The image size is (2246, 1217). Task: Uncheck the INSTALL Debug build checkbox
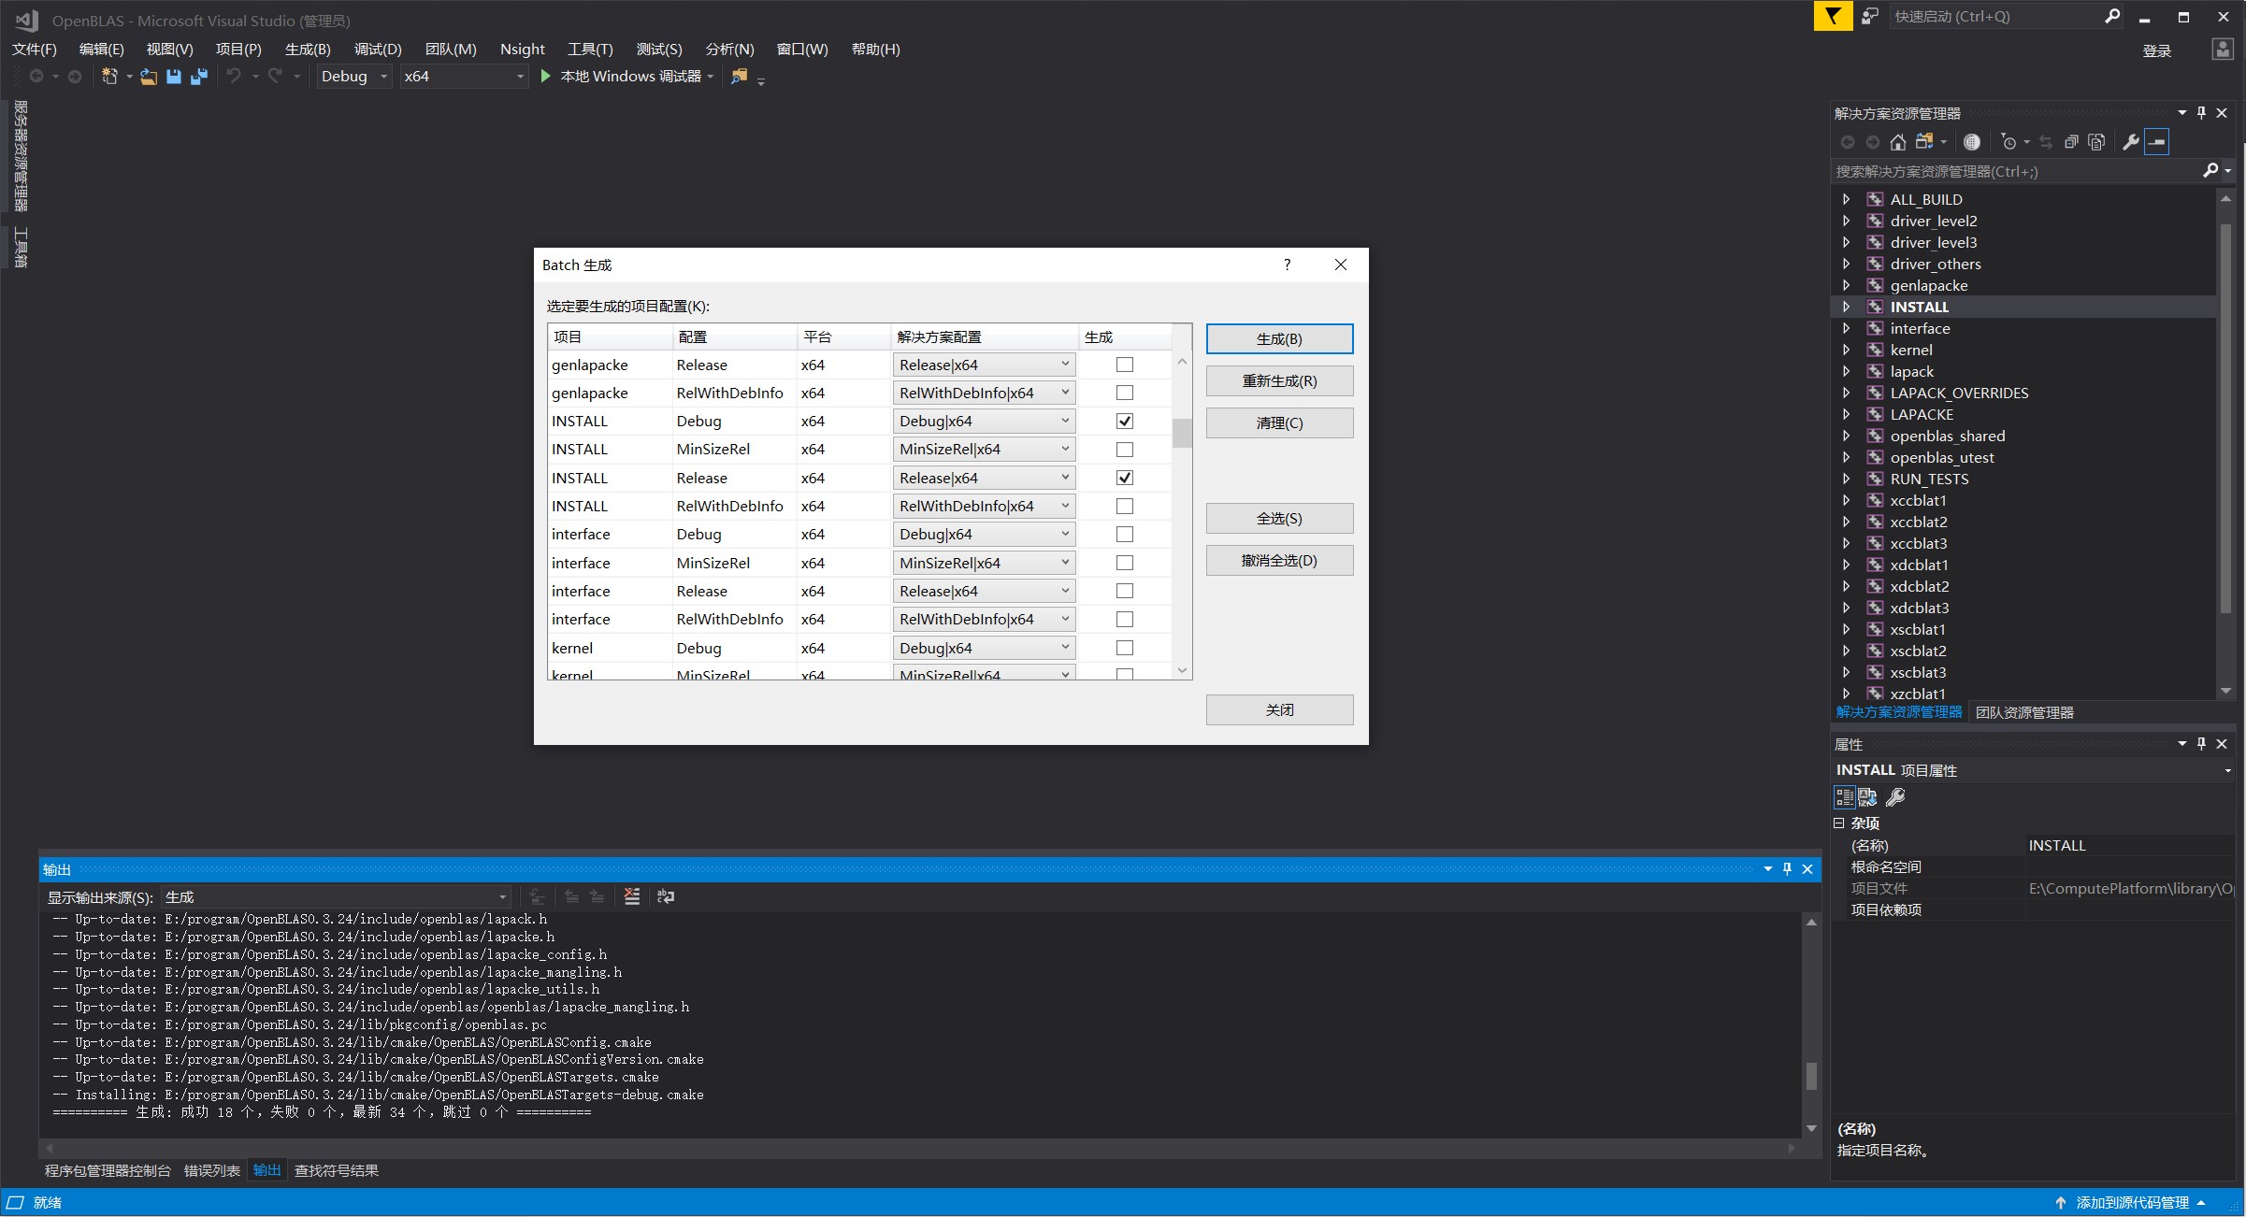[x=1125, y=422]
